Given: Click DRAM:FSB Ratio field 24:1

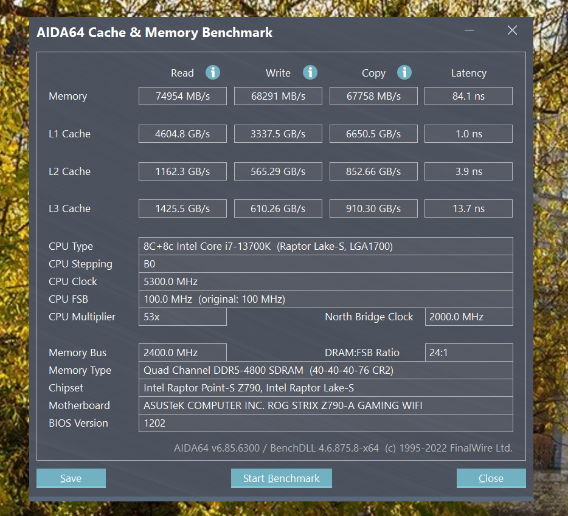Looking at the screenshot, I should (x=469, y=353).
